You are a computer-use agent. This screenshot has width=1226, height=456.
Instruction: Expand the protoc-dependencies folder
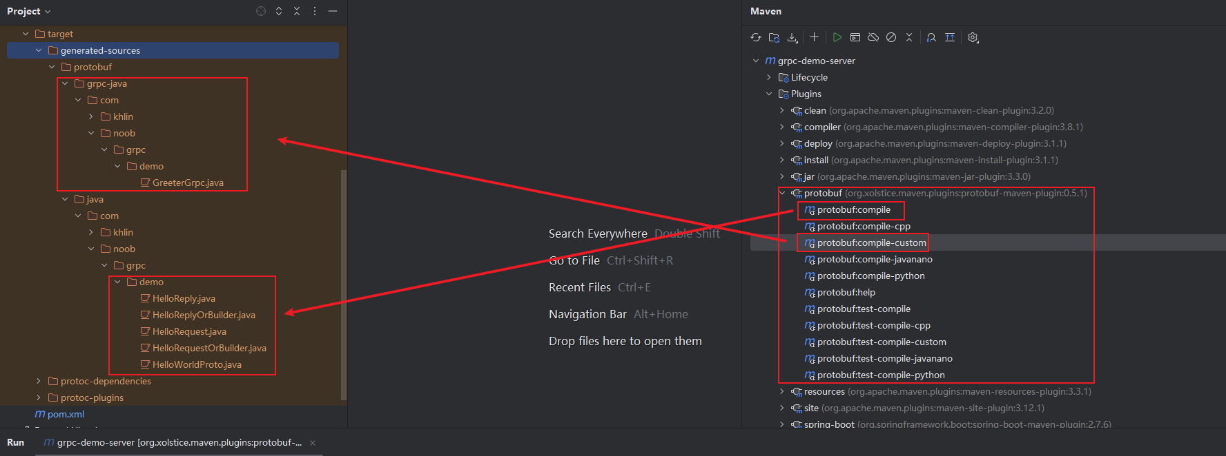(x=39, y=381)
